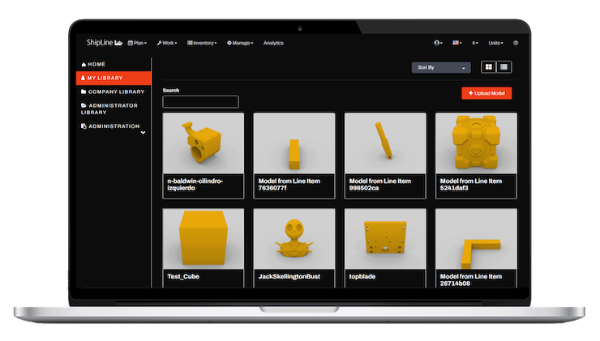
Task: Click the Test_Cube title text
Action: click(x=183, y=276)
